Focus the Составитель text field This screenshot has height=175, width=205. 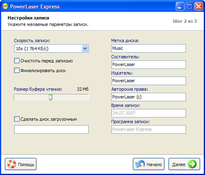[149, 64]
